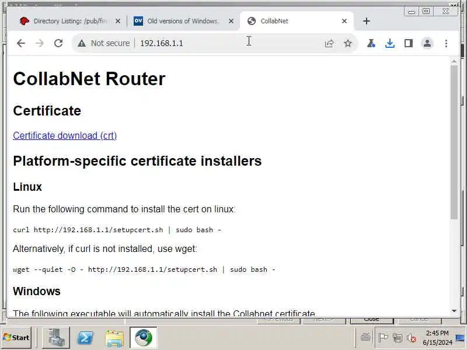Open the Action Center flag icon in the tray

click(383, 338)
